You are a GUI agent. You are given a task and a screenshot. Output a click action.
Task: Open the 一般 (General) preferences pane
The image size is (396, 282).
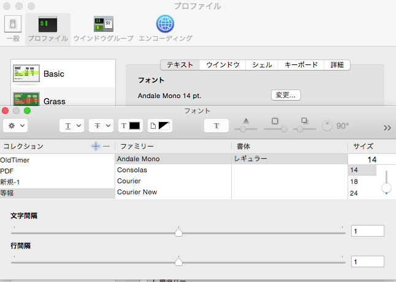13,27
